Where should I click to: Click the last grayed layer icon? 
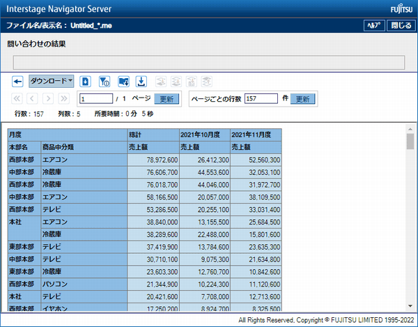click(207, 82)
